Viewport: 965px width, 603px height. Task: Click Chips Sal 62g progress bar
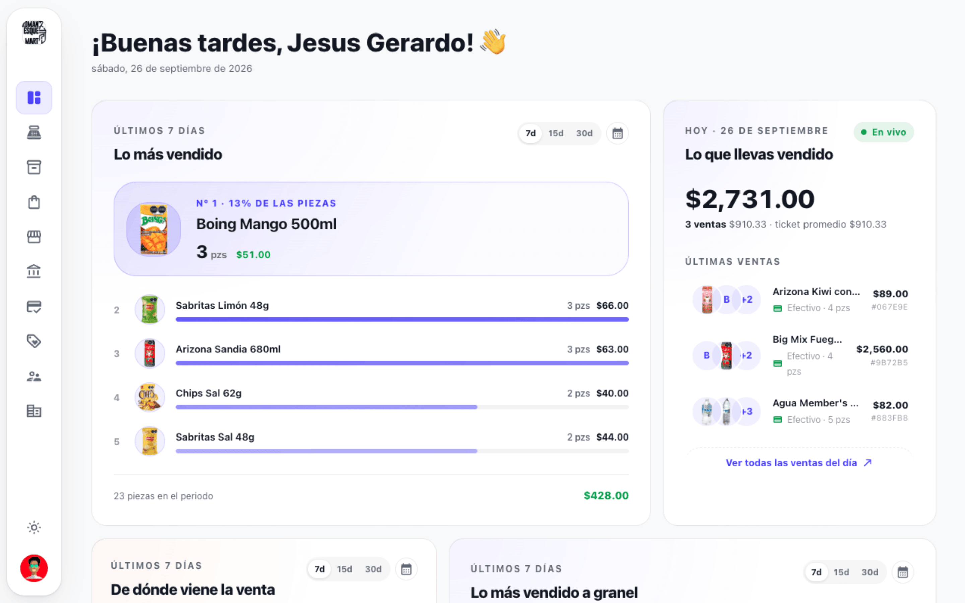[x=402, y=407]
